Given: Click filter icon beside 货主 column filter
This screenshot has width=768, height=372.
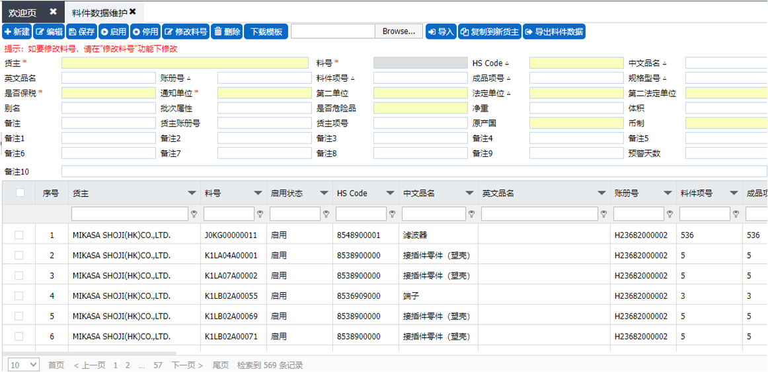Looking at the screenshot, I should click(194, 214).
